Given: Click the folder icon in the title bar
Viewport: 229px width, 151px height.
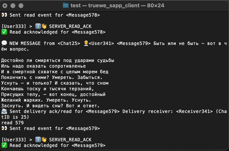Looking at the screenshot, I should [x=66, y=6].
